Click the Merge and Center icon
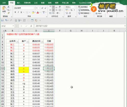Image resolution: width=127 pixels, height=107 pixels. (x=60, y=10)
